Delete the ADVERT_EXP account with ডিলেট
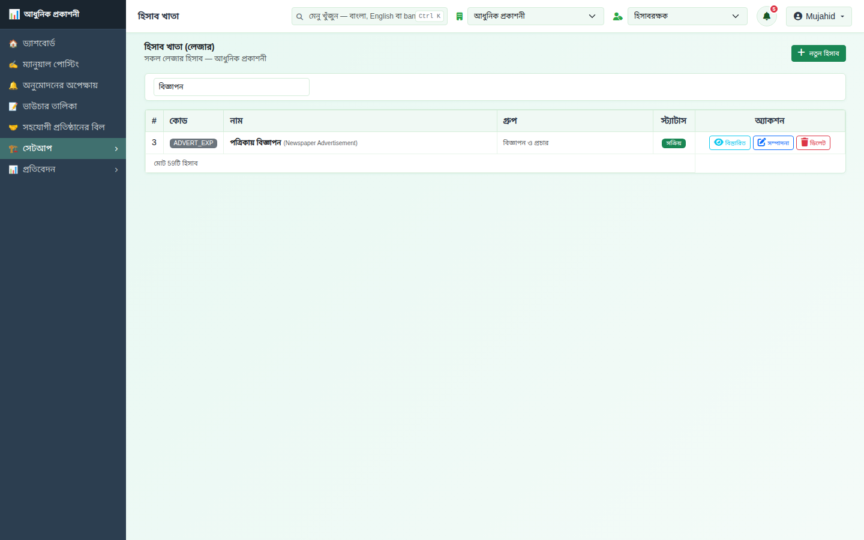The height and width of the screenshot is (540, 864). (813, 143)
